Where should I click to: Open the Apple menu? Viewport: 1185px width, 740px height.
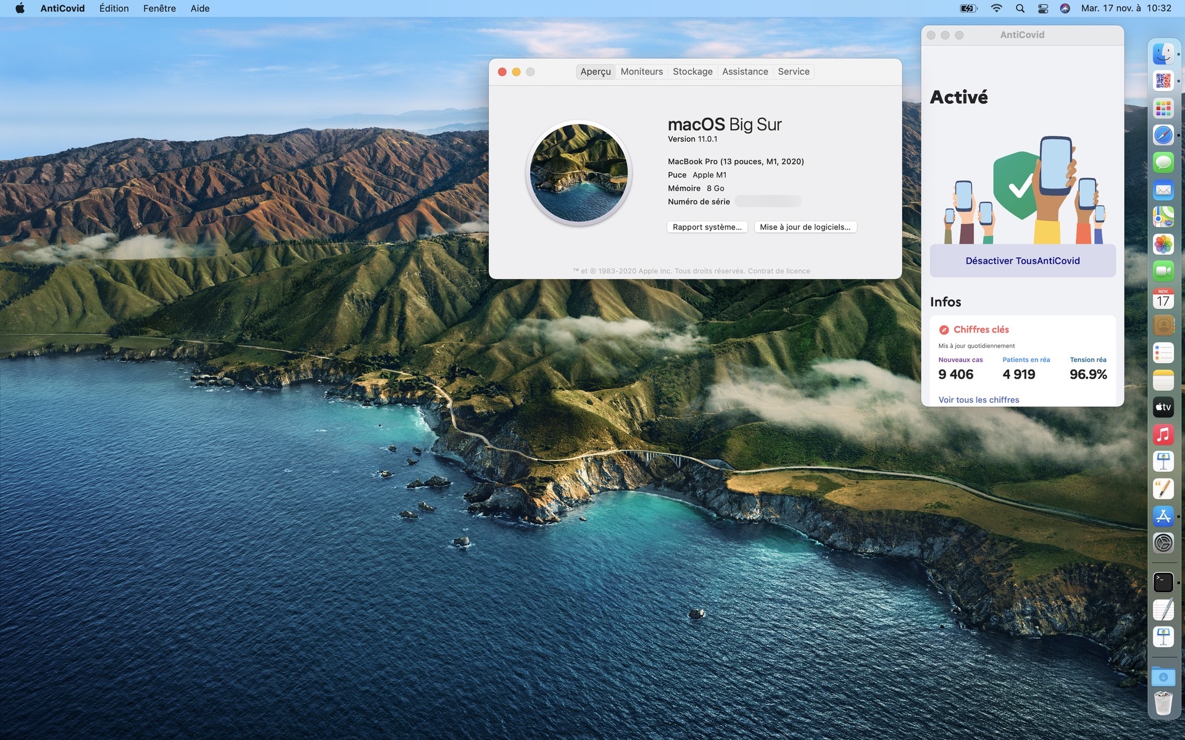[20, 8]
